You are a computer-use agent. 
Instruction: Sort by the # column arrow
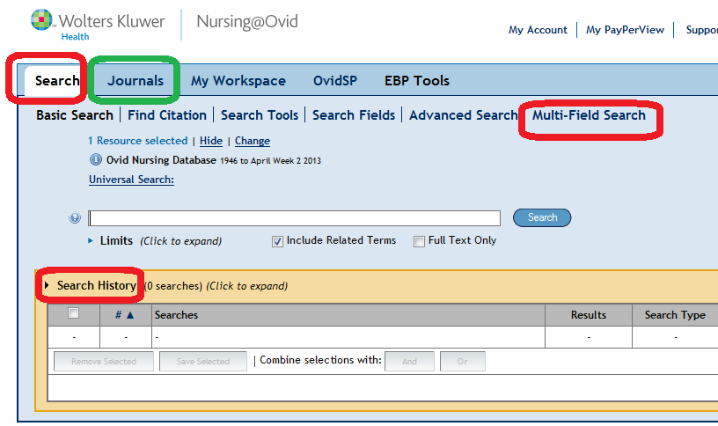click(x=130, y=315)
